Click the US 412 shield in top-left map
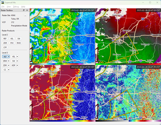The height and width of the screenshot is (125, 161). click(32, 35)
